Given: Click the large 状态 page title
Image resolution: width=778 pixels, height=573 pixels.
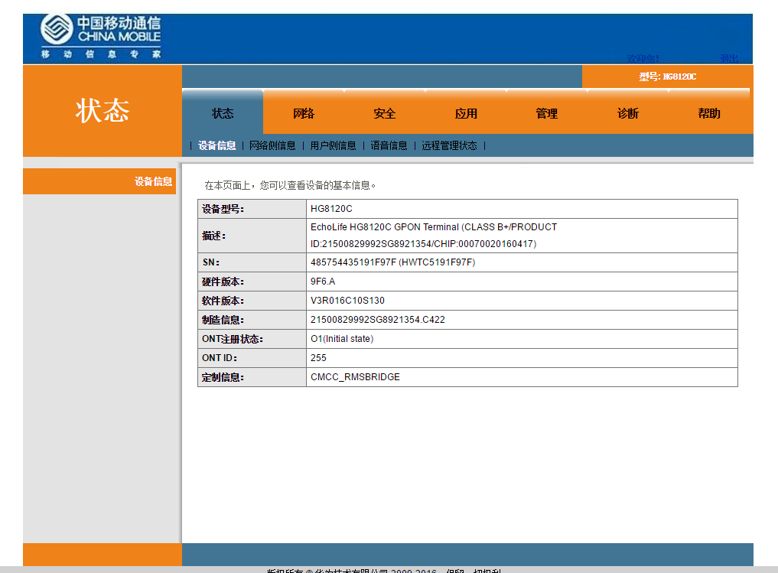Looking at the screenshot, I should click(x=103, y=110).
